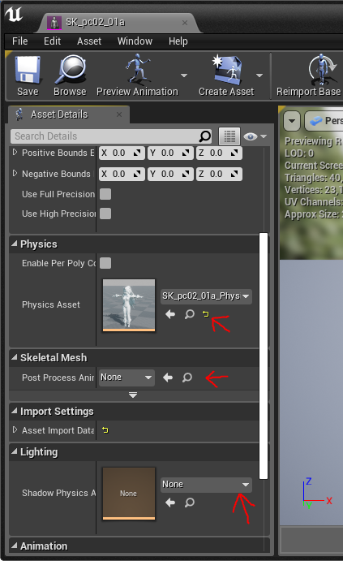Browse to Post Process Anim asset magnifier
The width and height of the screenshot is (343, 561).
pos(187,378)
